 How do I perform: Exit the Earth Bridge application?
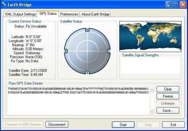coord(173,125)
